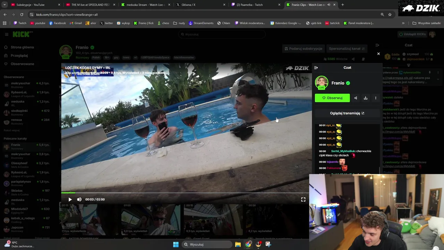
Task: Open the chess bookmark
Action: (x=163, y=23)
